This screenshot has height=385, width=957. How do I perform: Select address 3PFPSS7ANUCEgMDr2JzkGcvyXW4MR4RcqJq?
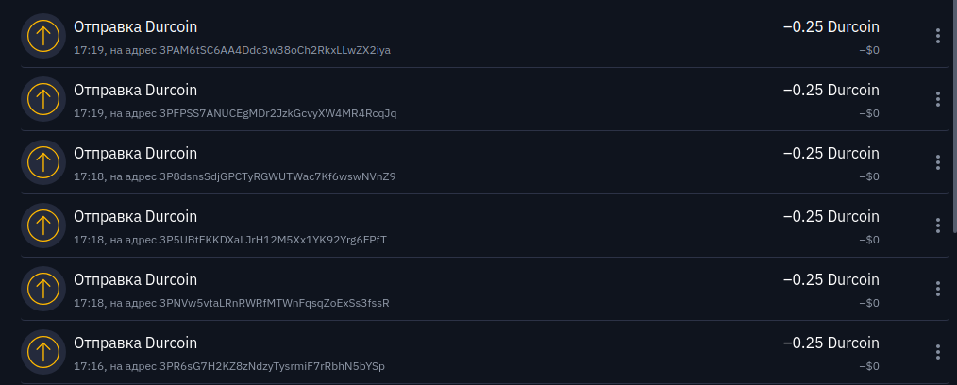click(x=277, y=113)
